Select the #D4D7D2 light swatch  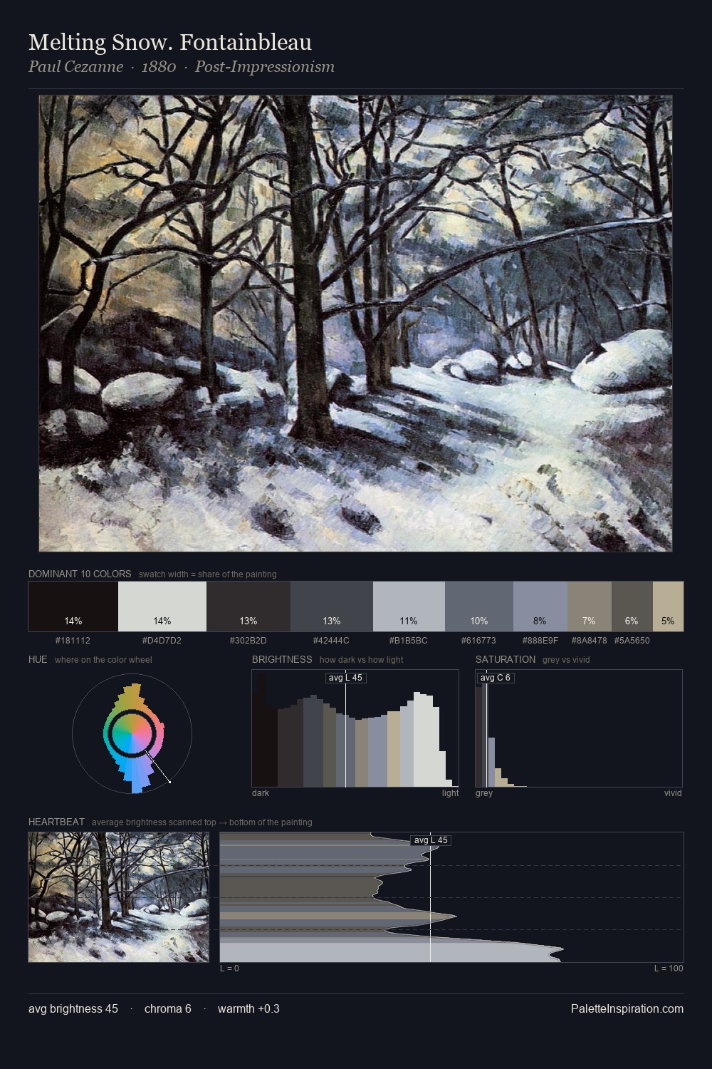click(162, 606)
